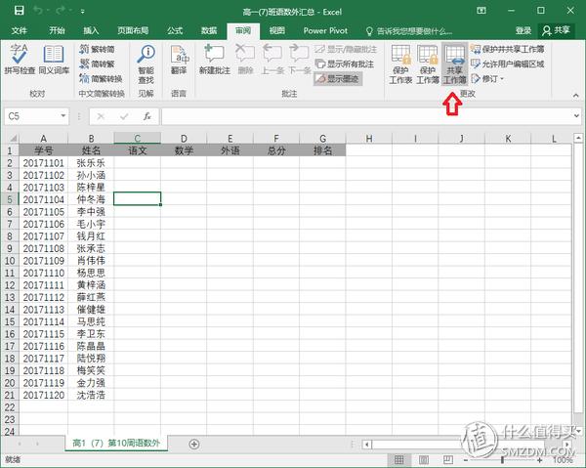The width and height of the screenshot is (586, 468).
Task: Open 智能查找 smart lookup
Action: [146, 64]
